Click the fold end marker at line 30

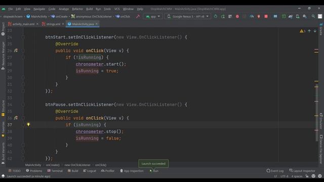pos(23,77)
